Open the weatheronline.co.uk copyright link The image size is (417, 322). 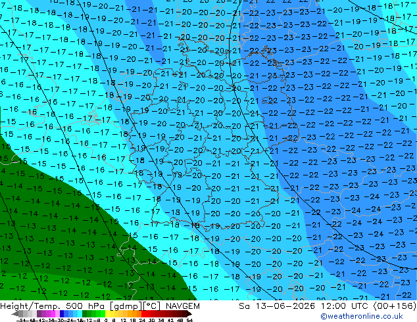click(362, 316)
